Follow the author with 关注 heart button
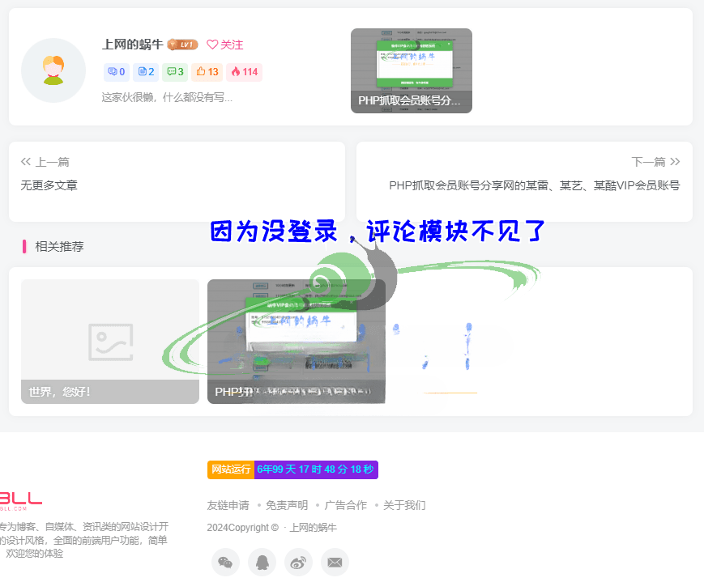 [x=225, y=45]
